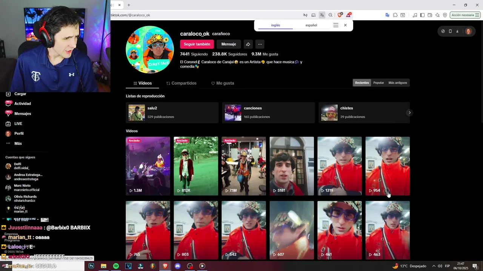
Task: Open followed account Marc Nieto
Action: [x=23, y=187]
